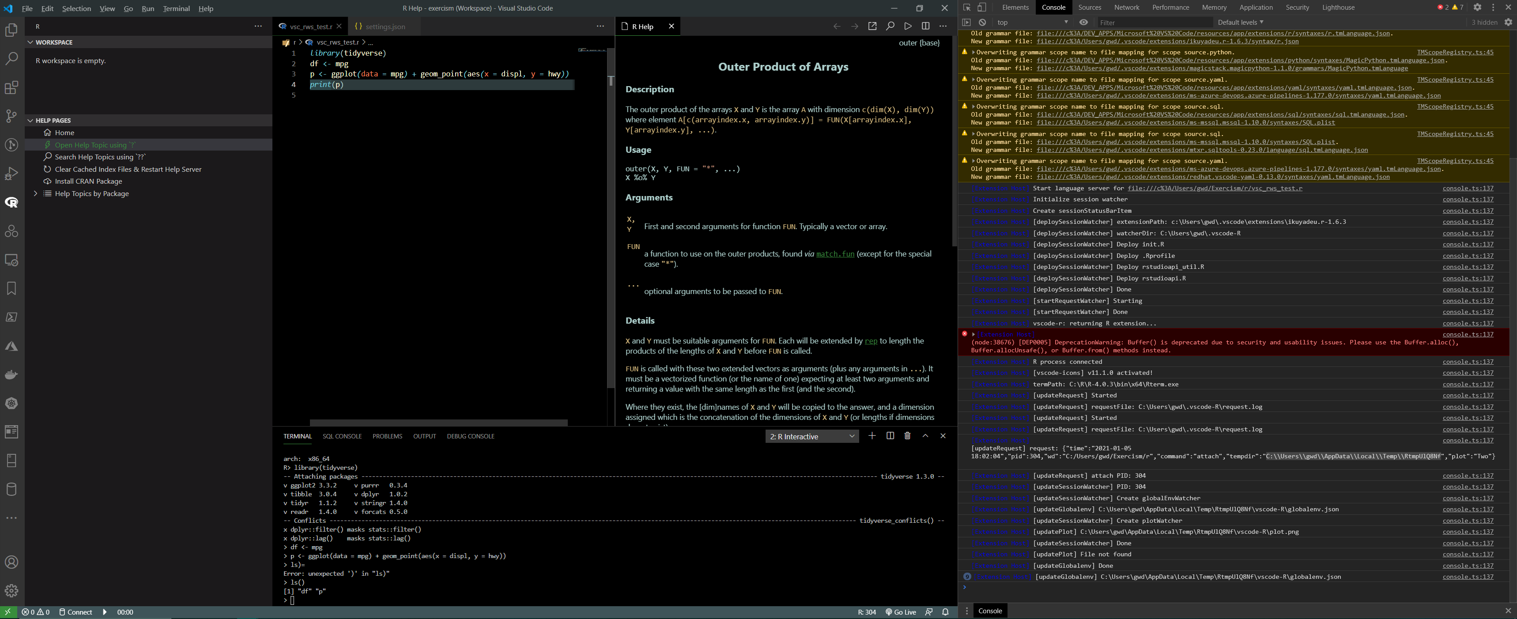1517x619 pixels.
Task: Open the Run and Debug view
Action: 11,174
